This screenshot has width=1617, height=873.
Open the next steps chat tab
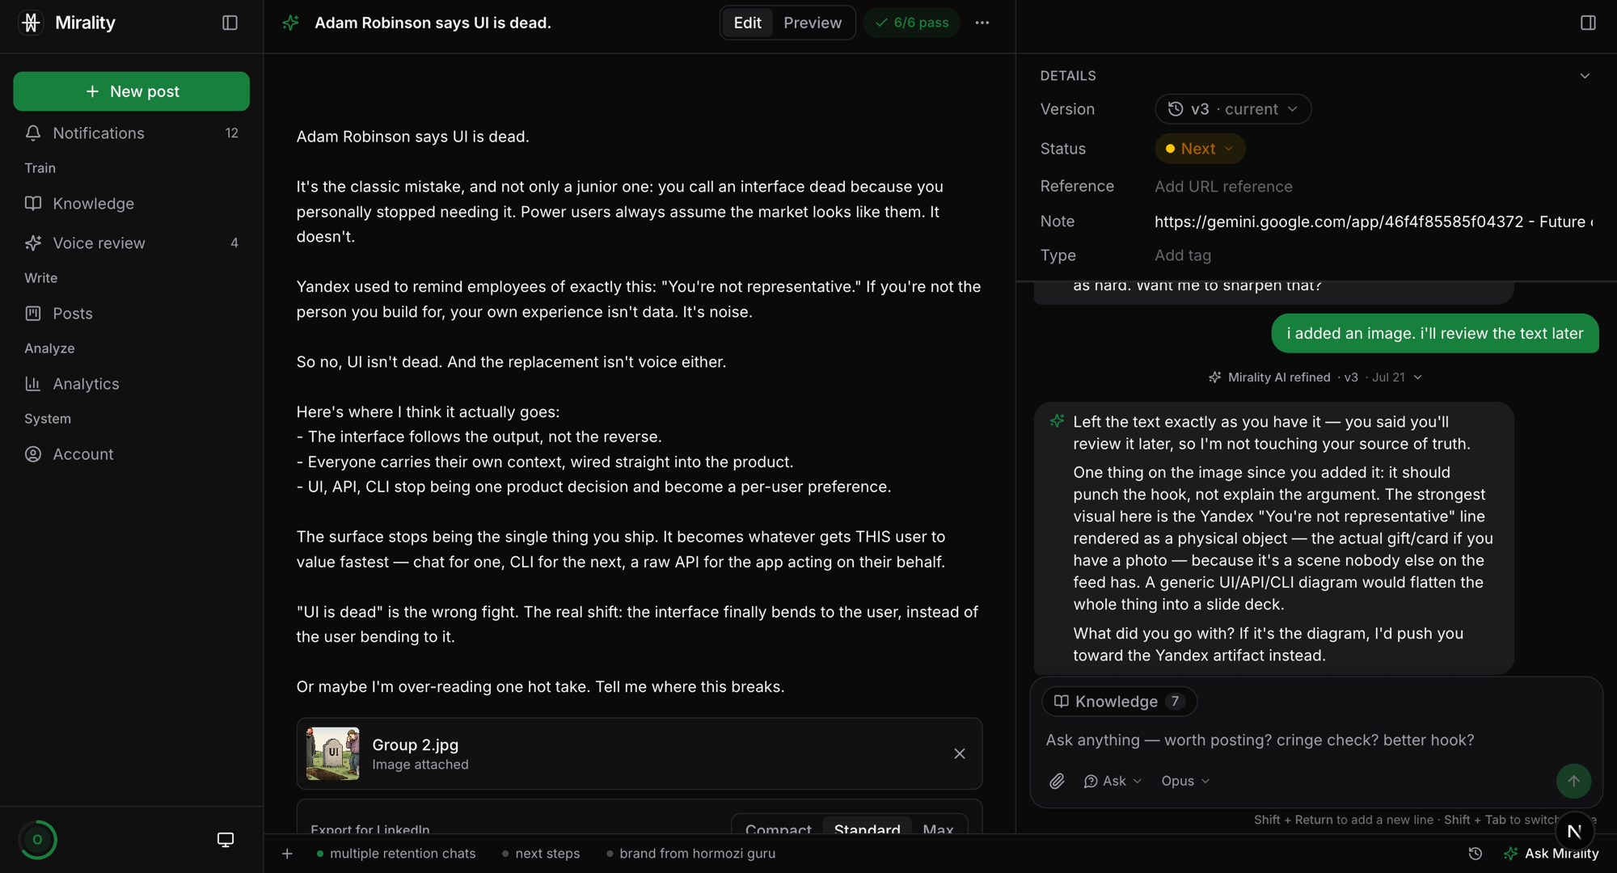click(540, 853)
